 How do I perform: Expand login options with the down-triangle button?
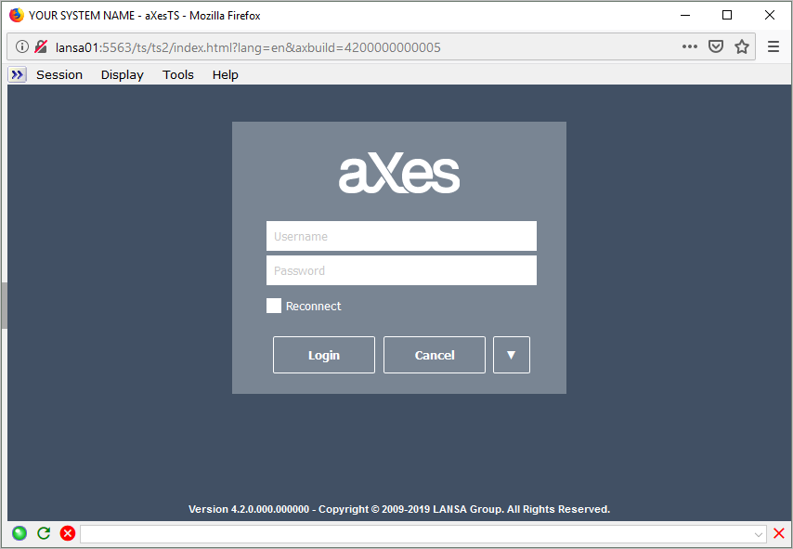pos(512,355)
